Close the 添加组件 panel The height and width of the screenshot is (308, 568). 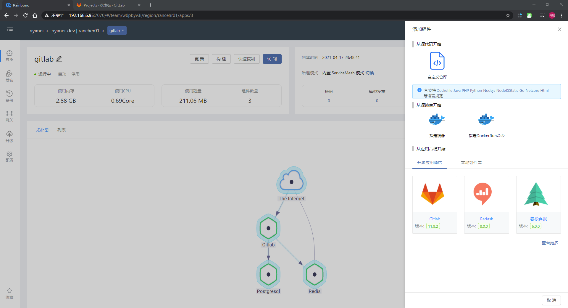pyautogui.click(x=560, y=29)
